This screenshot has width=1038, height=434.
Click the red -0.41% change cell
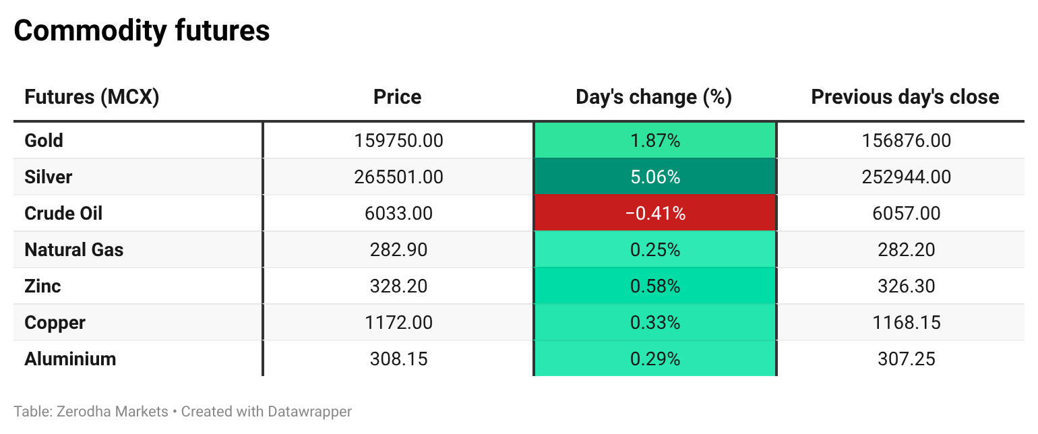click(x=655, y=214)
